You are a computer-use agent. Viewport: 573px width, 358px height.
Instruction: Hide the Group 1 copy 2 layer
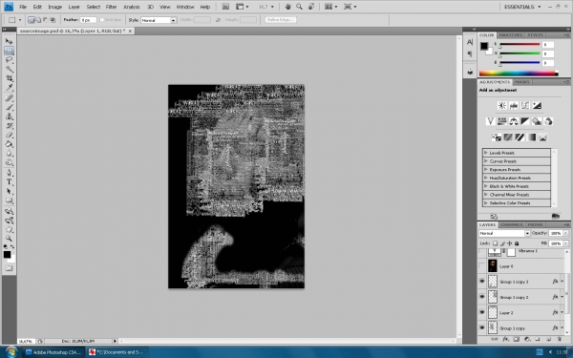(482, 297)
